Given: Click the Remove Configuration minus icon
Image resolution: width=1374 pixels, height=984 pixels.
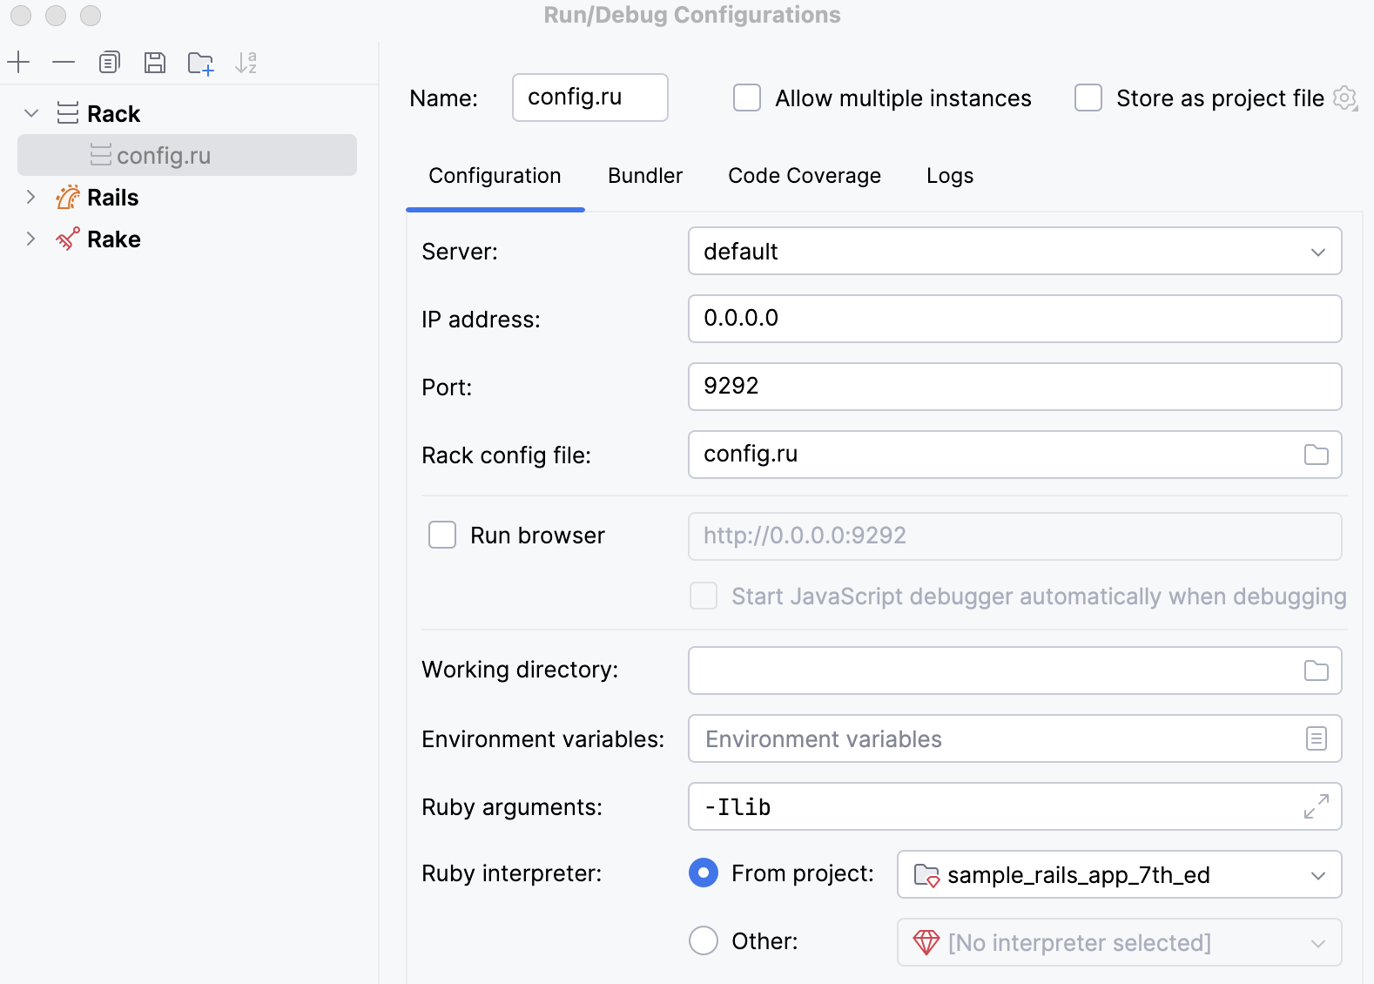Looking at the screenshot, I should (64, 63).
